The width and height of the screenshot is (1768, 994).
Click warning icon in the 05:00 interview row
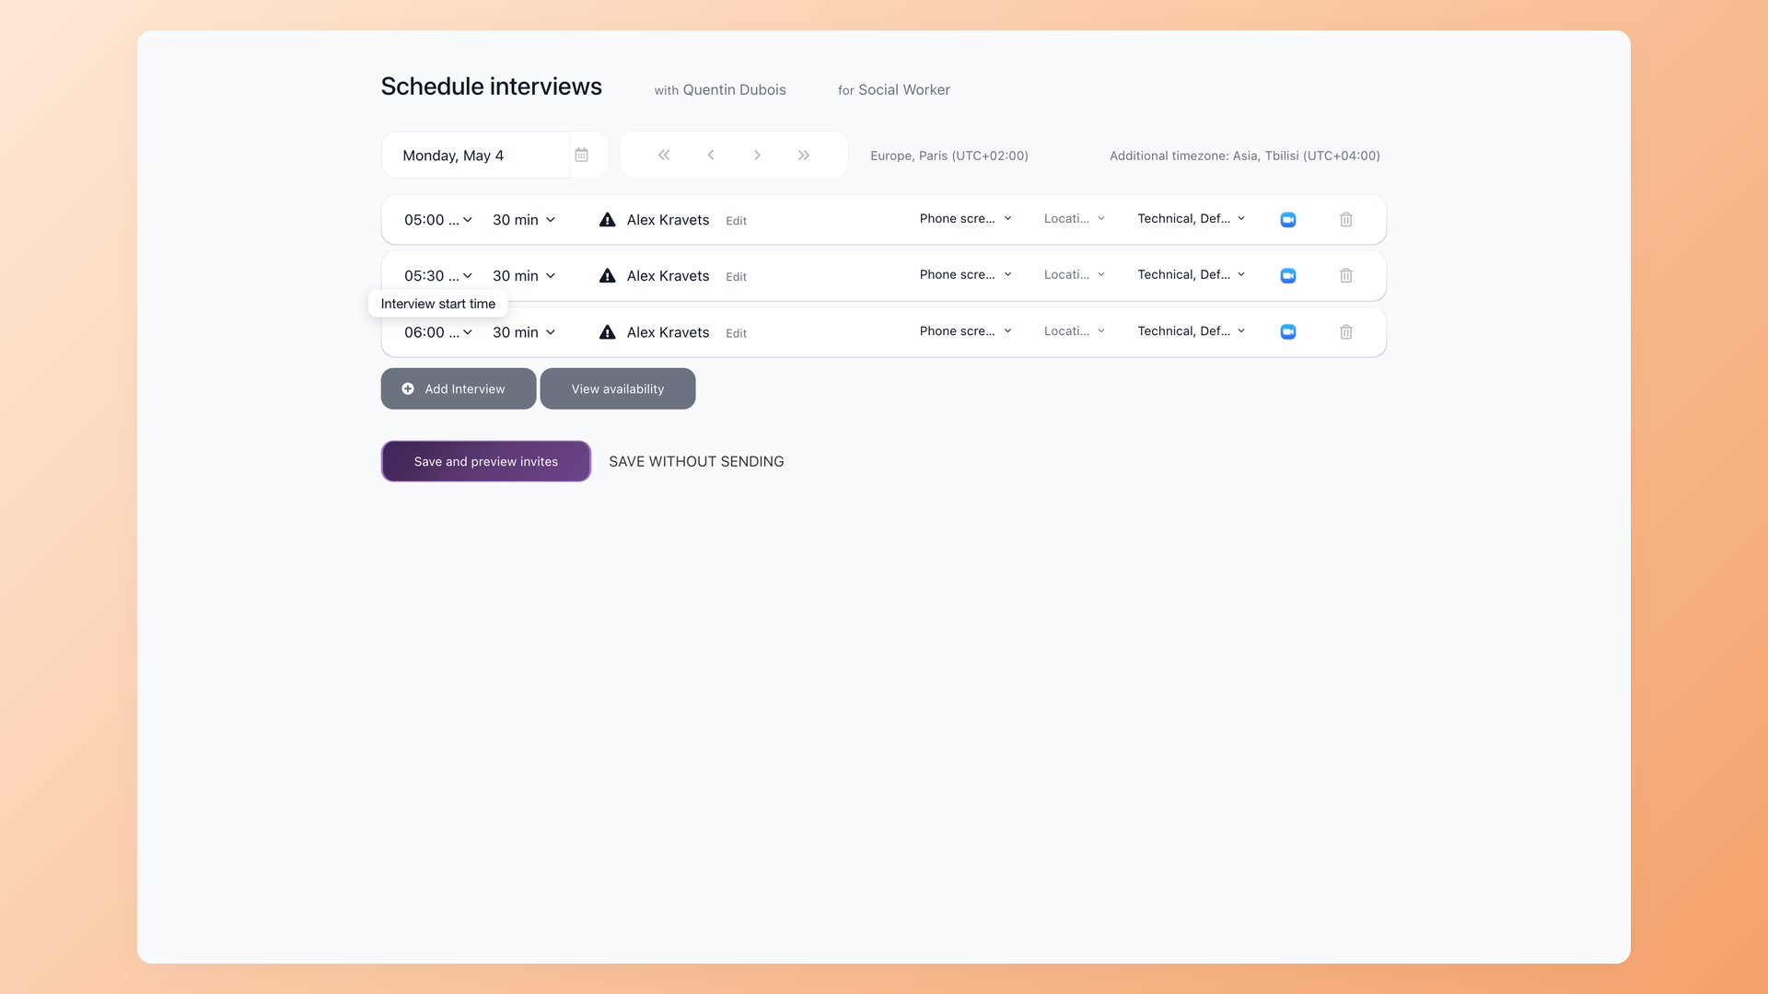[x=607, y=219]
